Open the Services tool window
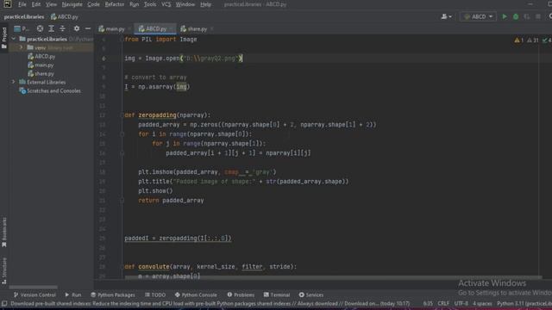 tap(311, 294)
